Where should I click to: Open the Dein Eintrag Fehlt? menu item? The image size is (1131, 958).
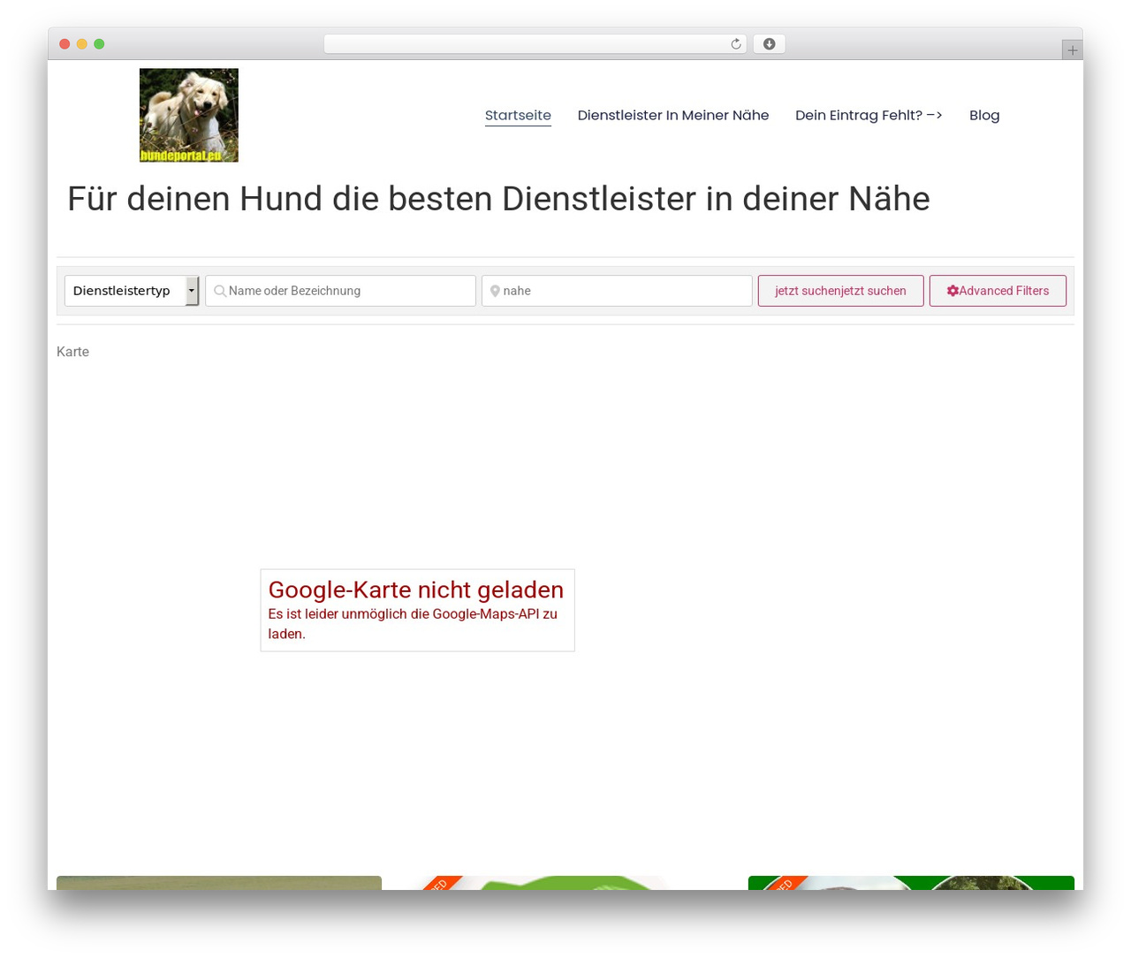pyautogui.click(x=869, y=115)
